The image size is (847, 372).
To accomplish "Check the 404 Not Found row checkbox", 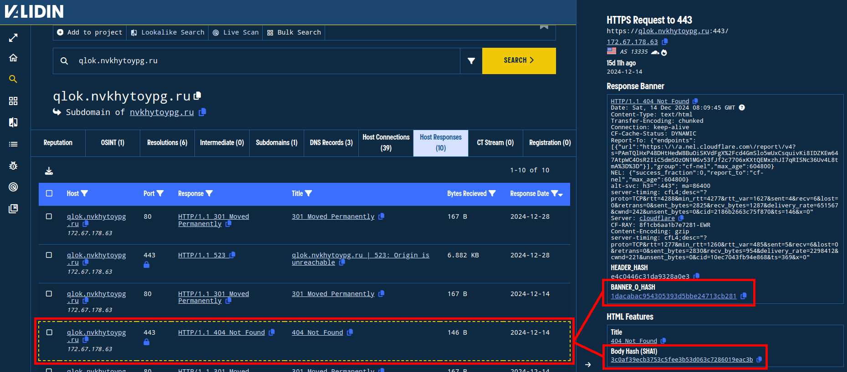I will point(49,332).
